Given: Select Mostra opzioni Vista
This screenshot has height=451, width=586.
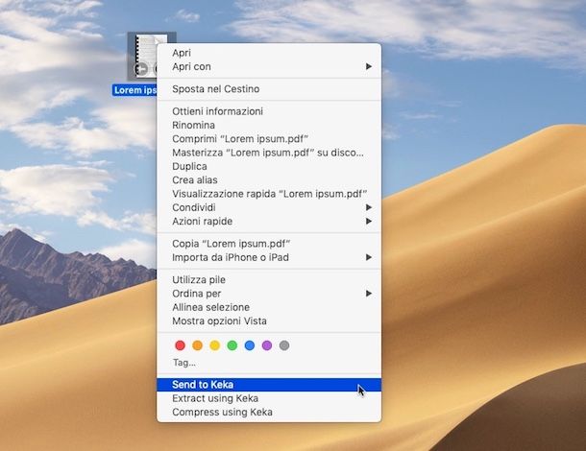Looking at the screenshot, I should click(x=269, y=321).
